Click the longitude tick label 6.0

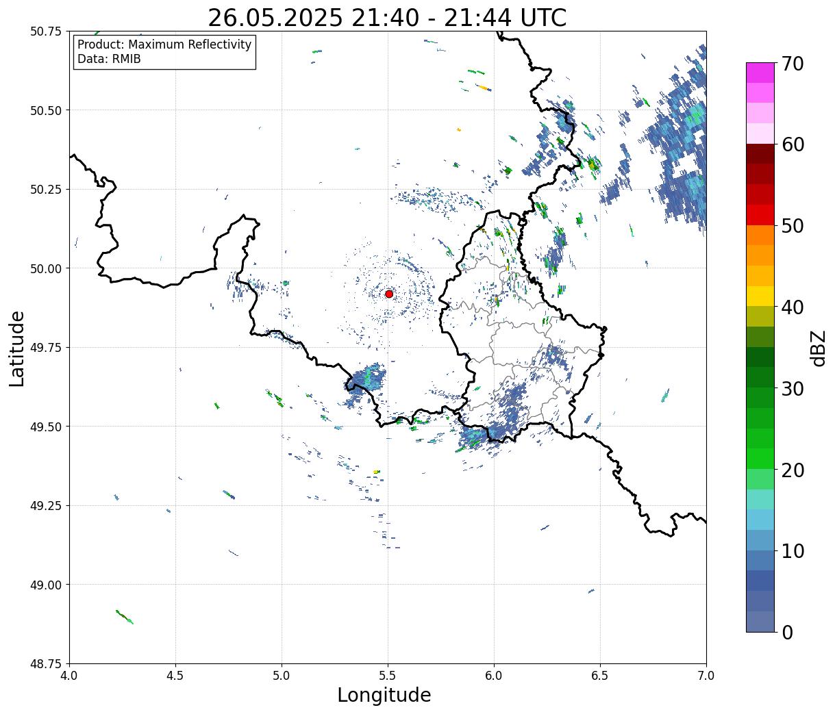coord(494,676)
